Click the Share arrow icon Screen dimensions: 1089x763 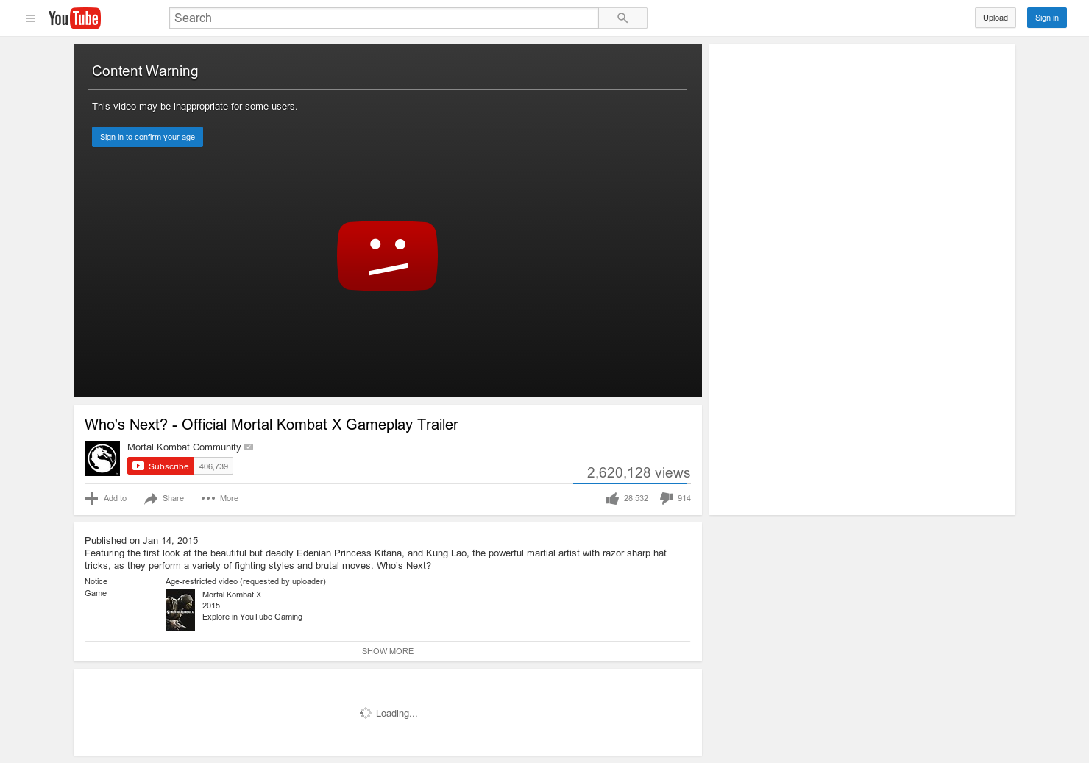point(151,499)
